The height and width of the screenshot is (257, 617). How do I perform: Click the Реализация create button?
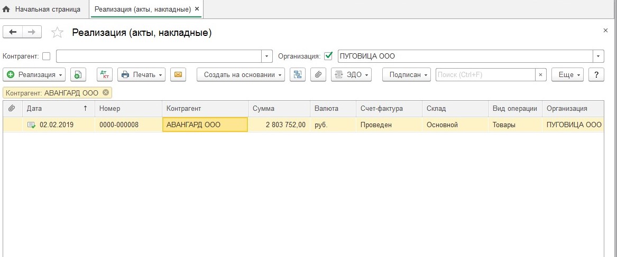coord(34,75)
